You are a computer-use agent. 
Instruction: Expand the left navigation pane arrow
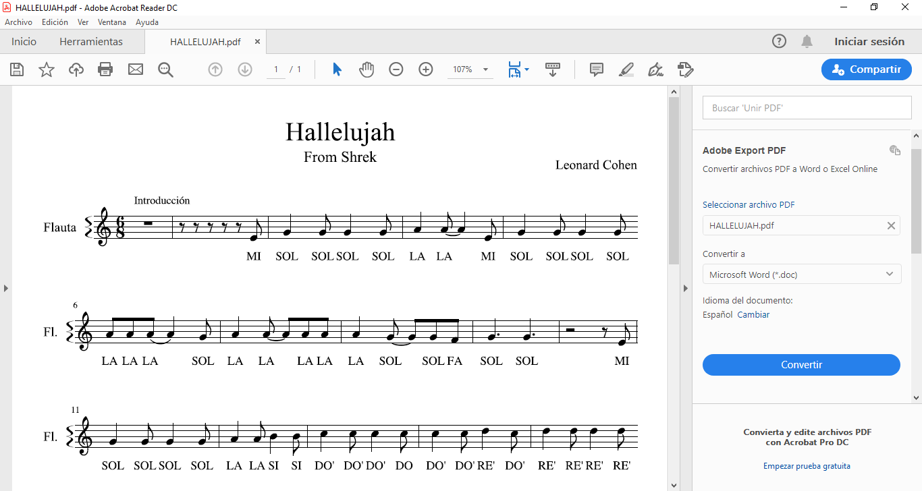coord(6,288)
